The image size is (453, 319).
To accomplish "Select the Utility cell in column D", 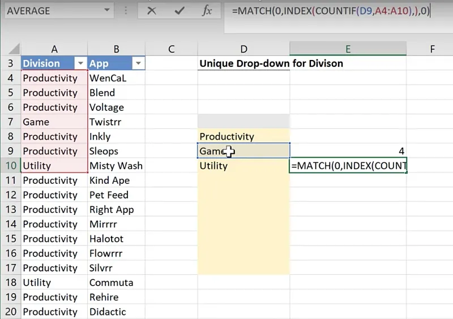I will pyautogui.click(x=243, y=166).
